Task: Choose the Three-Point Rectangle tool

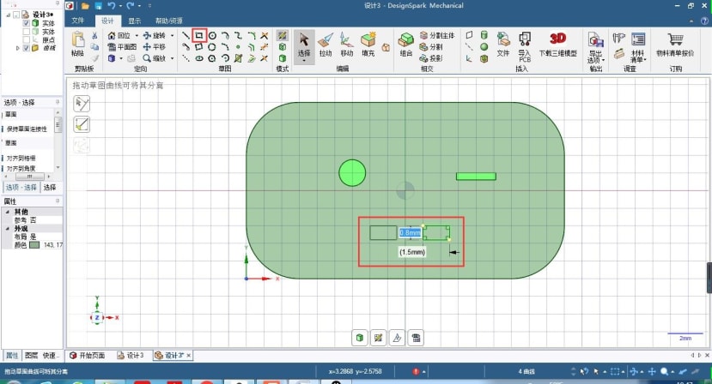Action: coord(199,46)
